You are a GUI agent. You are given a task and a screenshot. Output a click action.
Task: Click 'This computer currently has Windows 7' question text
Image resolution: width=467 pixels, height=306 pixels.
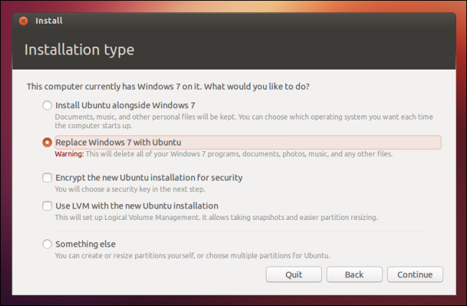[168, 87]
